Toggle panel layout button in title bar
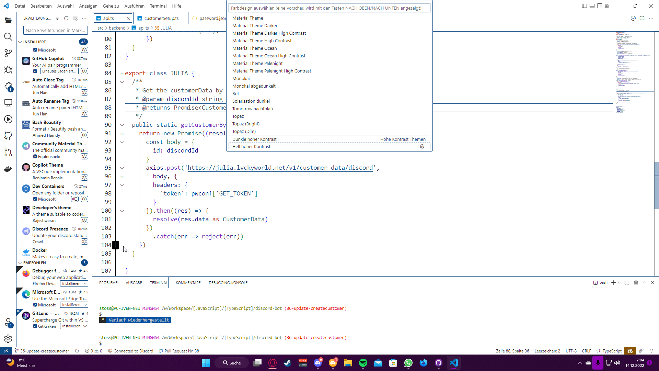The width and height of the screenshot is (659, 371). (x=592, y=6)
